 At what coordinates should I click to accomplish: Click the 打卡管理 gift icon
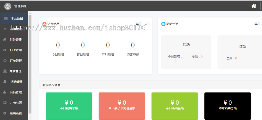click(x=5, y=50)
